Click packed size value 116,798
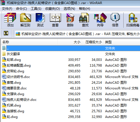The width and height of the screenshot is (140, 122). 96,65
